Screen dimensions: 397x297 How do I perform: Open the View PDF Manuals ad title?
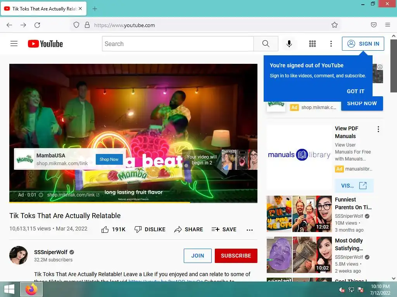(x=346, y=132)
